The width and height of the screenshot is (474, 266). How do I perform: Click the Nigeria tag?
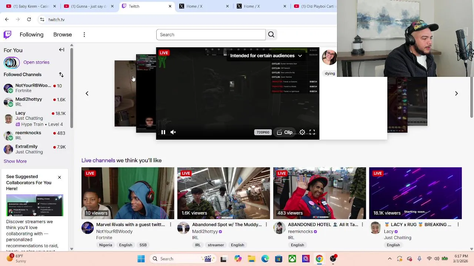tap(106, 245)
